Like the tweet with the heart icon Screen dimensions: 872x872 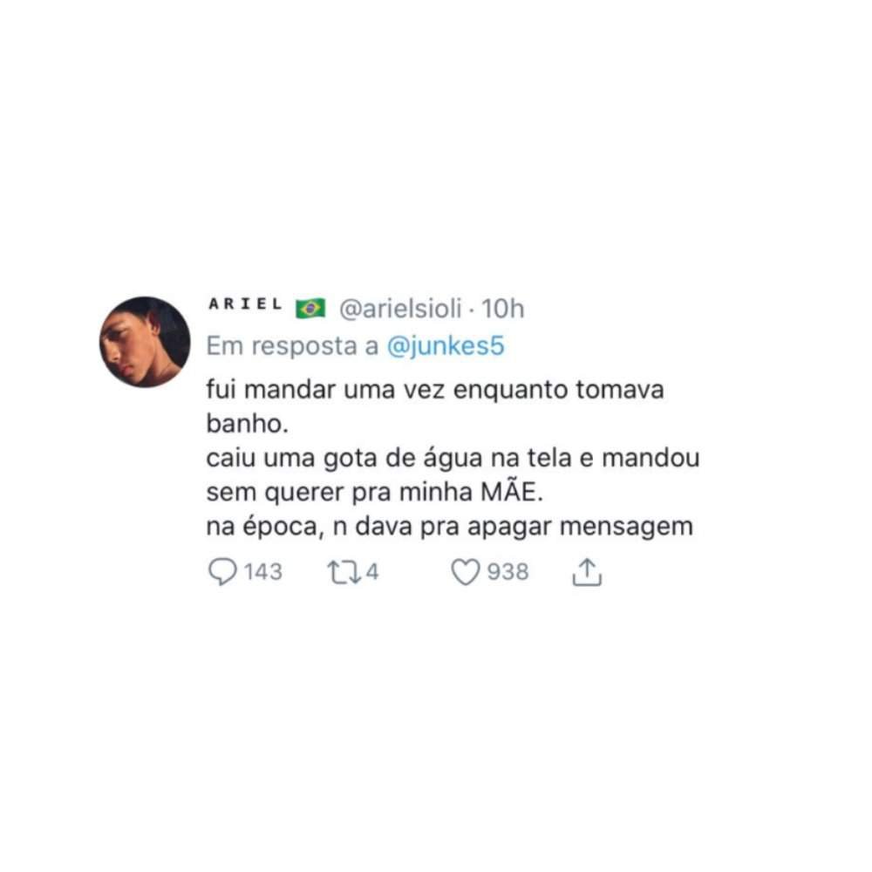tap(465, 572)
